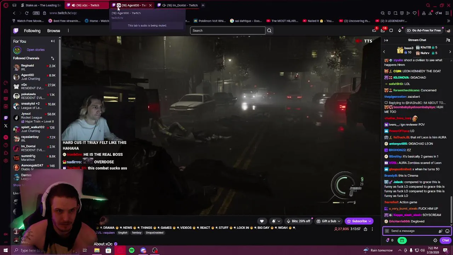
Task: Open Agent00 channel in sidebar
Action: 34,77
